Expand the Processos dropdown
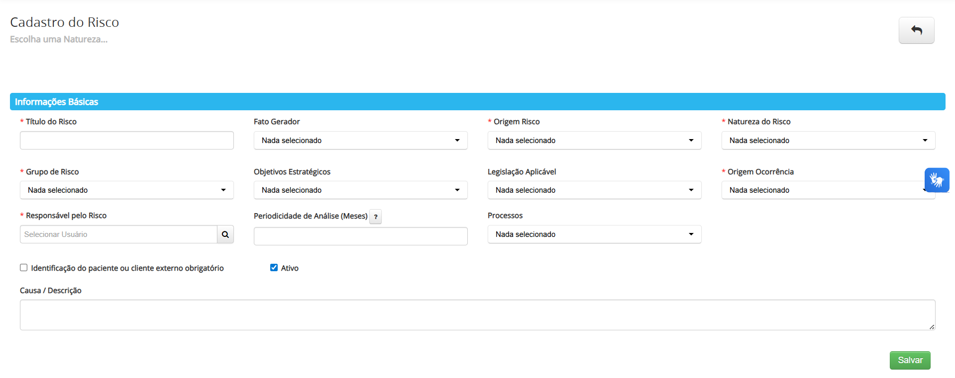Viewport: 955px width, 378px height. 594,234
